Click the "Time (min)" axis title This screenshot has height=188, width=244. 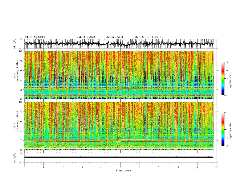coord(123,170)
